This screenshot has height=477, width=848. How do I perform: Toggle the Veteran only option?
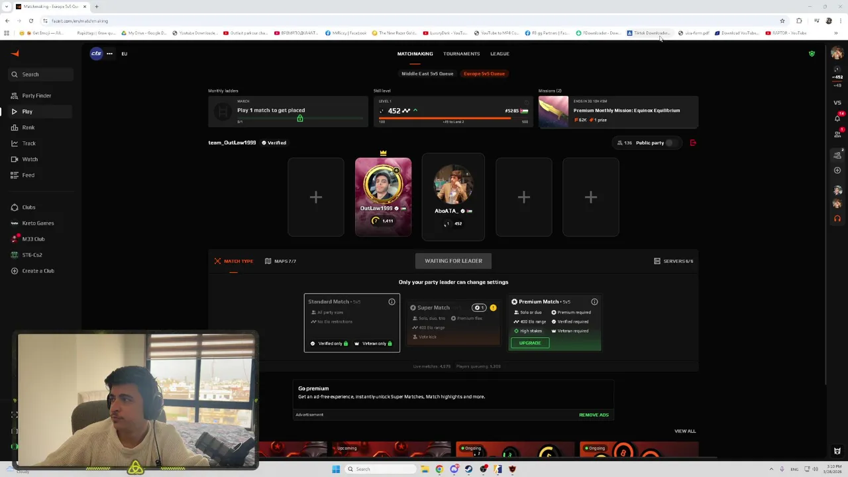coord(374,343)
